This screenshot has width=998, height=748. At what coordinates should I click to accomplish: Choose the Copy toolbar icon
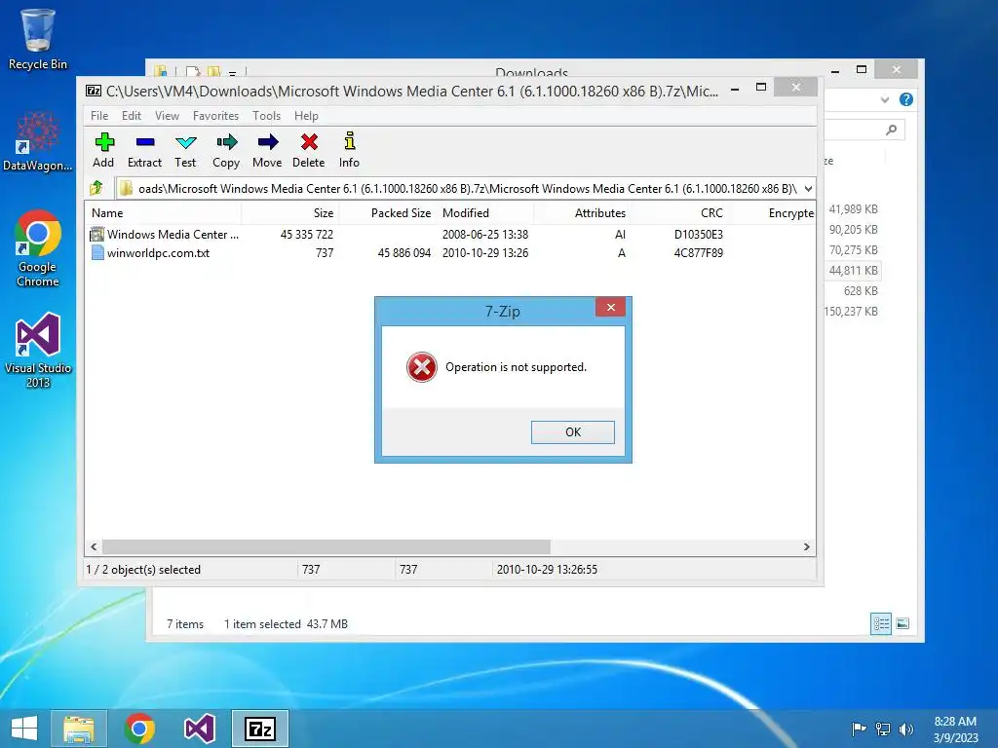[226, 142]
